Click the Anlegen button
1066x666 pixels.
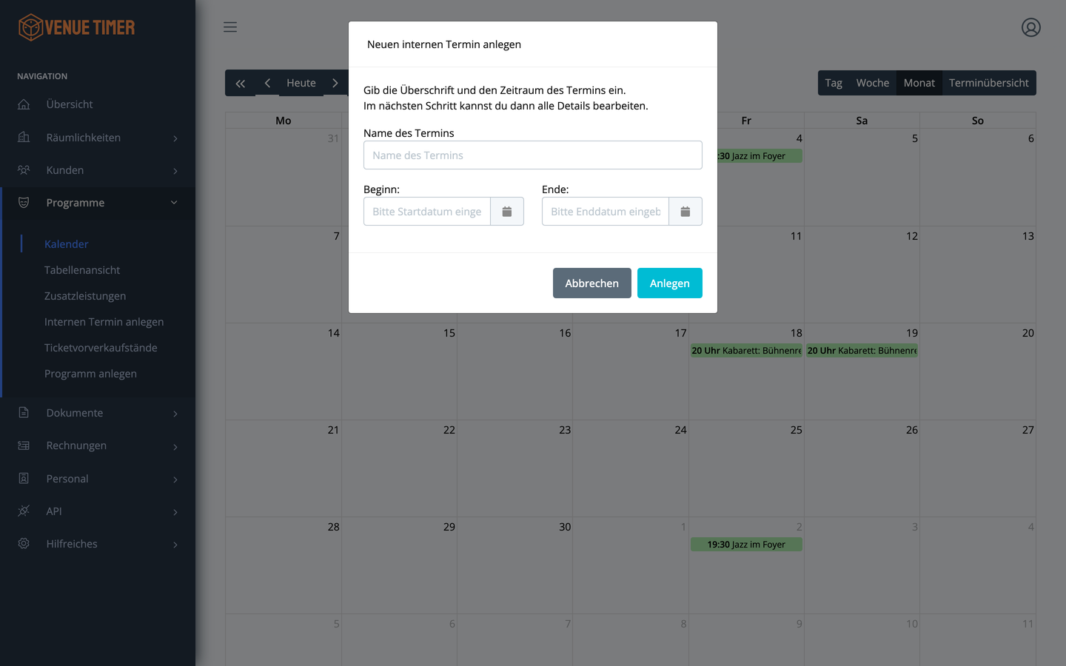[670, 283]
